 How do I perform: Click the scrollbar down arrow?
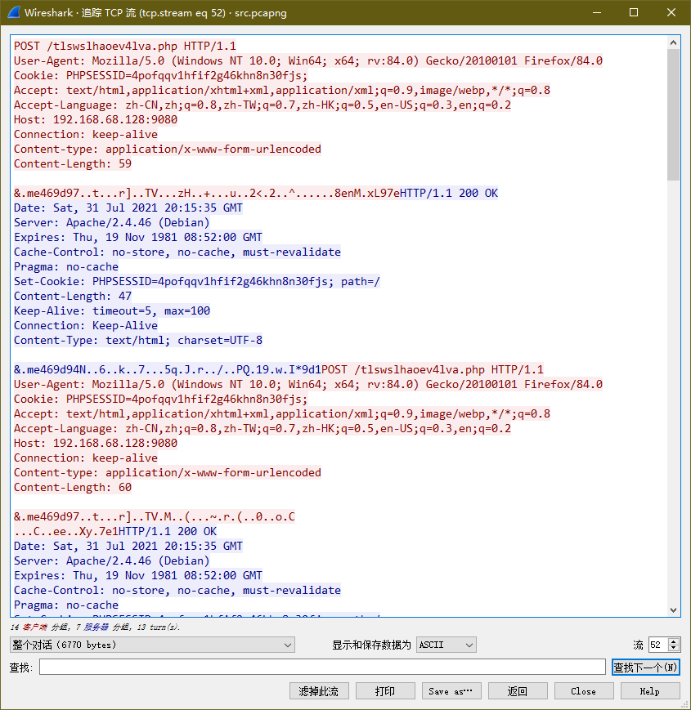pos(673,610)
